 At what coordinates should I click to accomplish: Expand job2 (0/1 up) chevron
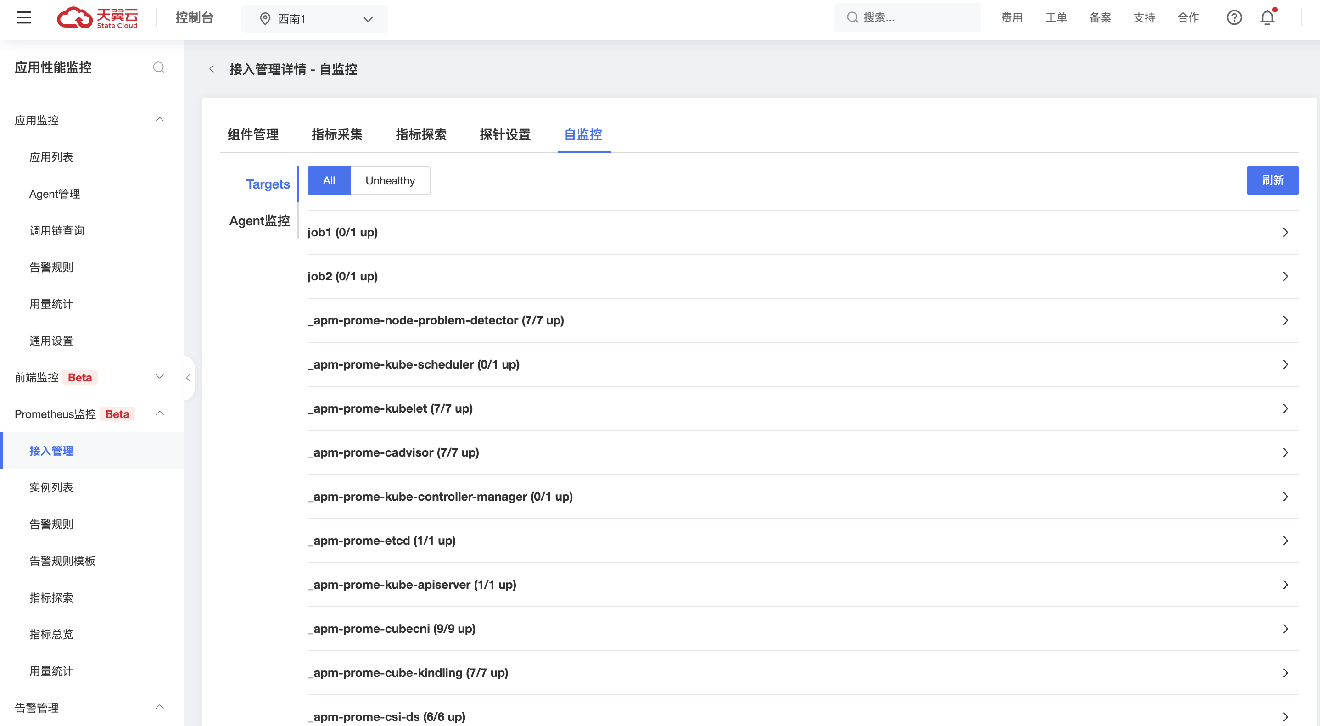pyautogui.click(x=1286, y=276)
